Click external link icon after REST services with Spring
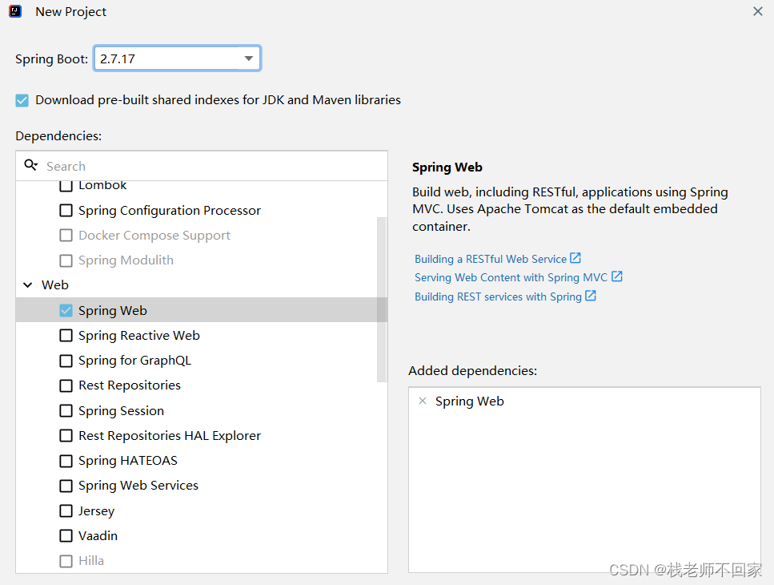 click(591, 296)
